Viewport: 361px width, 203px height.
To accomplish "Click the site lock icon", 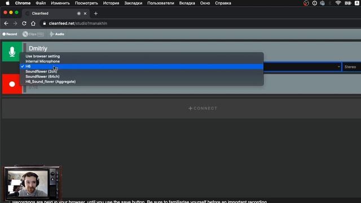I will tap(45, 24).
